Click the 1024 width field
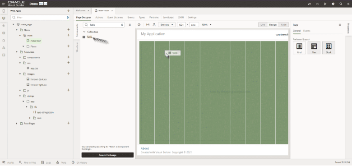 pyautogui.click(x=181, y=25)
